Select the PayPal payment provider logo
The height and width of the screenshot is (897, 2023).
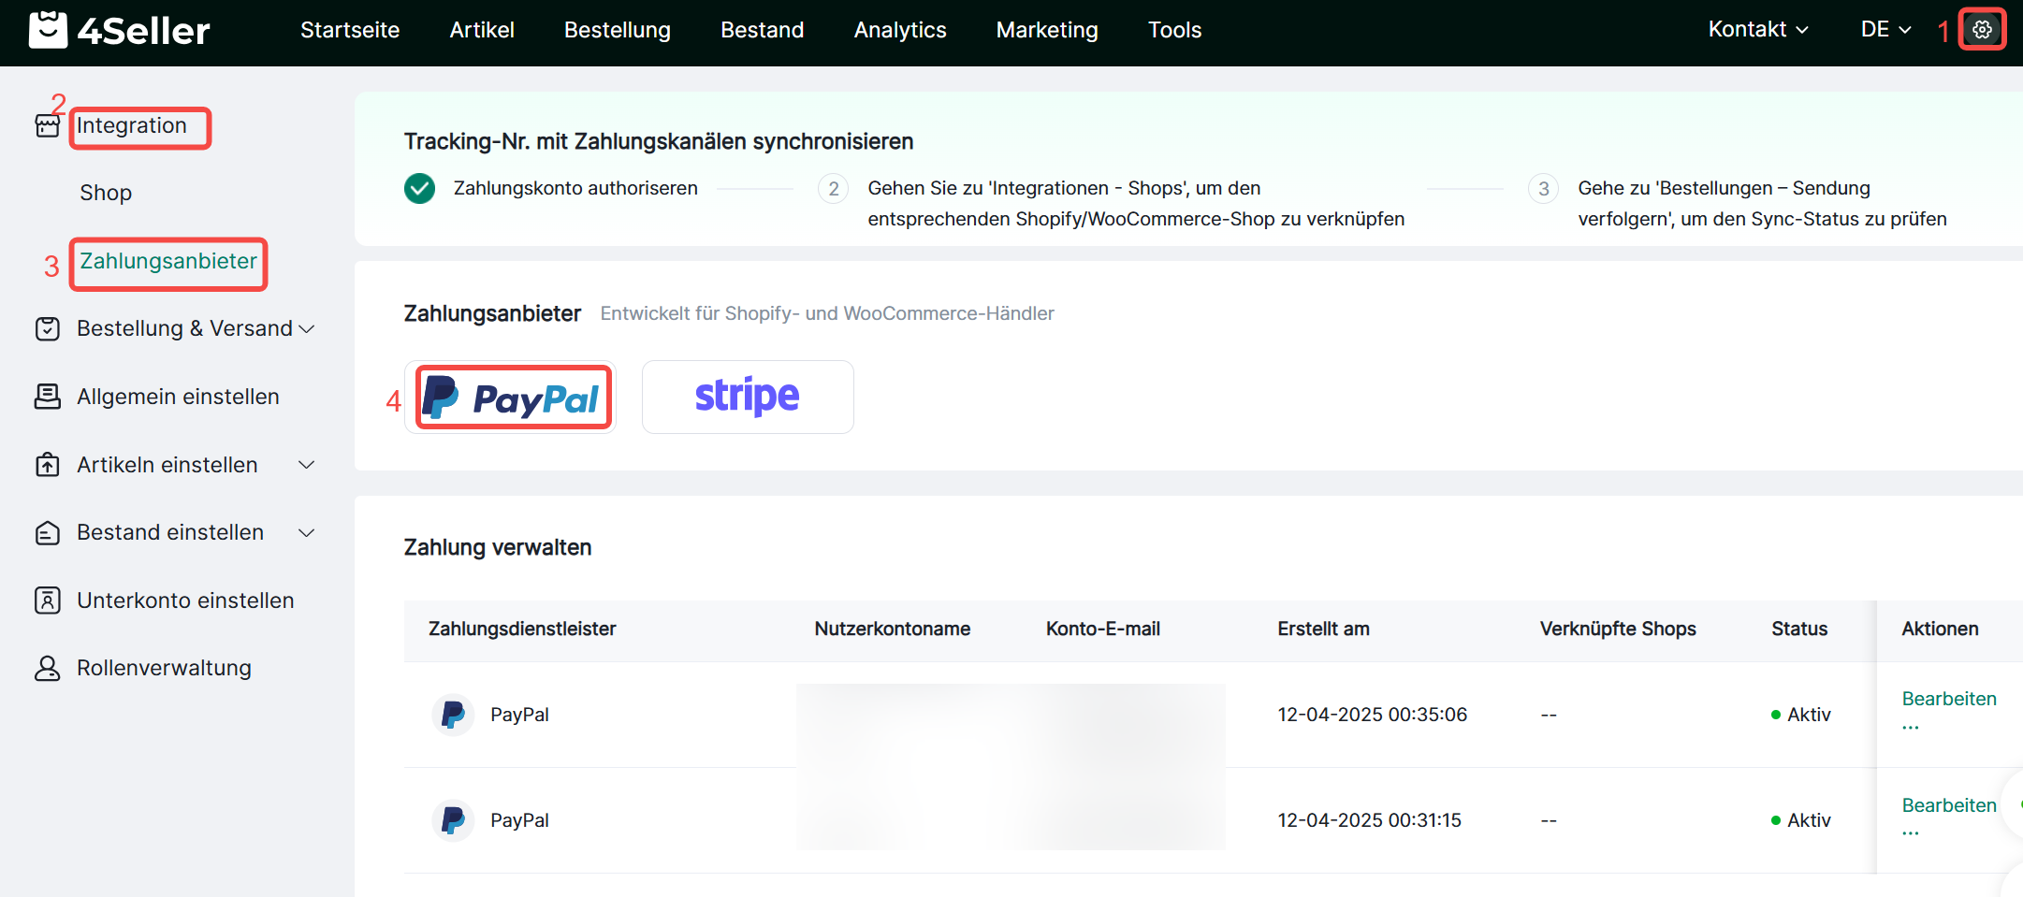511,398
